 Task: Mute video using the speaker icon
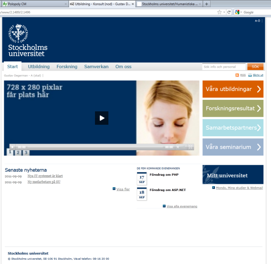pyautogui.click(x=177, y=147)
